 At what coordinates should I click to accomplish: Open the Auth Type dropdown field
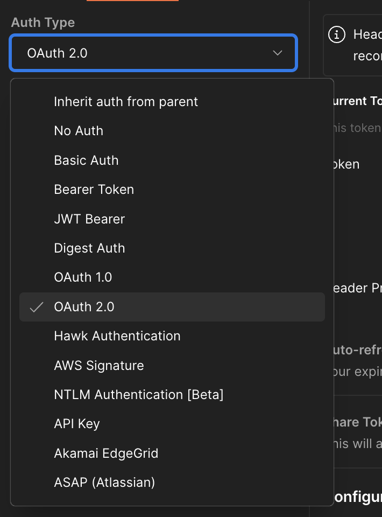152,53
